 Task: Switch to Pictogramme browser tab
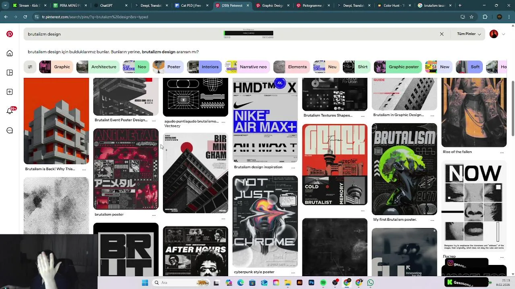point(313,6)
